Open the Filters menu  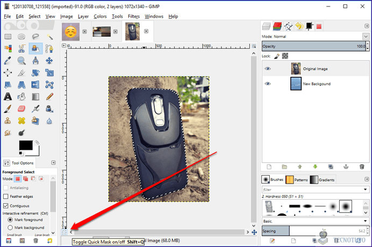134,16
